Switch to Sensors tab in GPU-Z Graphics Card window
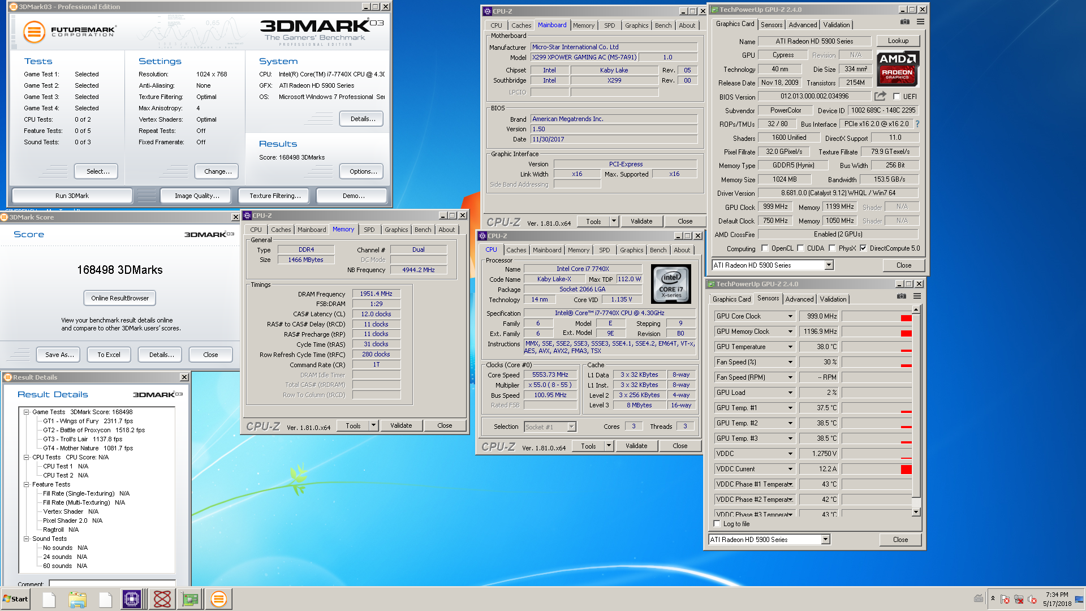1086x611 pixels. [772, 25]
